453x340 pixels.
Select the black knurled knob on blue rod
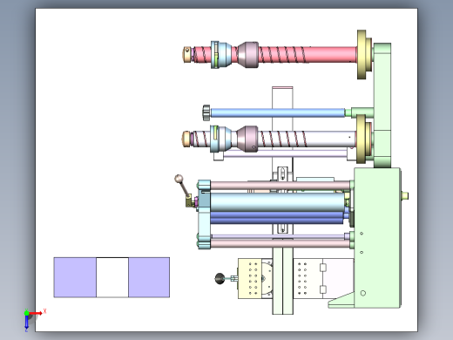[206, 112]
